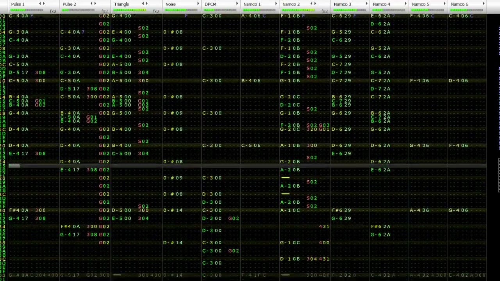Select the D-7 29 note in Namco 3
The height and width of the screenshot is (281, 500).
pyautogui.click(x=342, y=73)
